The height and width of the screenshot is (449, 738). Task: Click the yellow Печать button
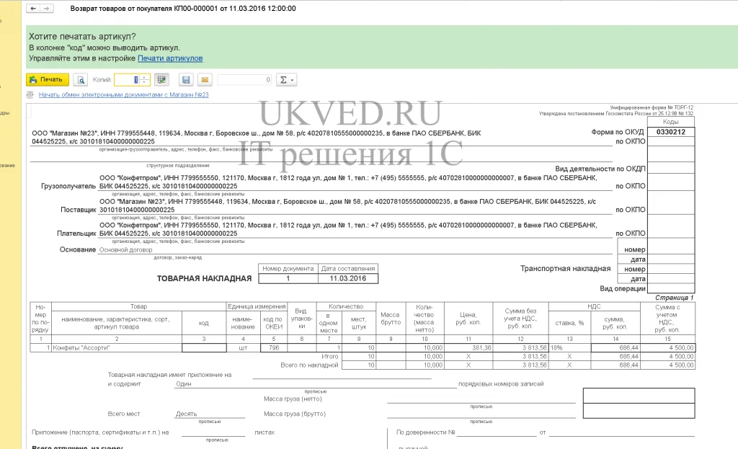click(x=48, y=79)
